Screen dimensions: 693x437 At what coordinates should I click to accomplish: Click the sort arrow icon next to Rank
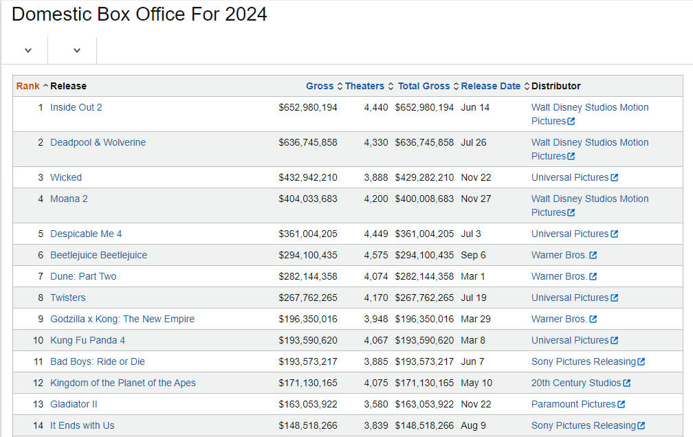pyautogui.click(x=45, y=87)
